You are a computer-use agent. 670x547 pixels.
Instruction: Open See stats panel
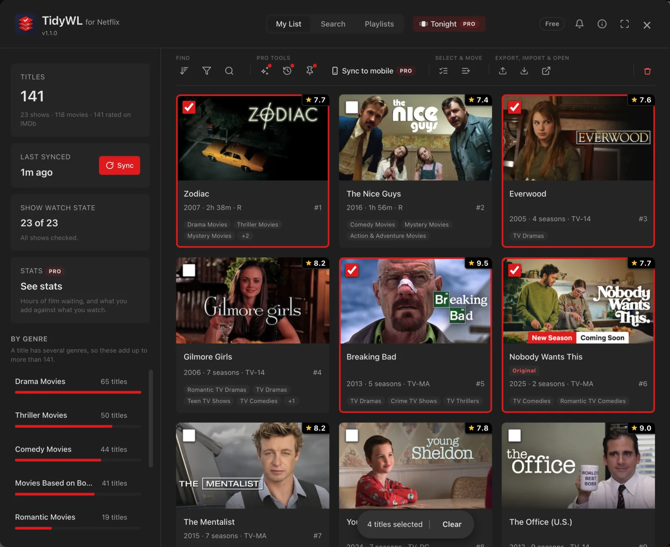click(x=80, y=290)
